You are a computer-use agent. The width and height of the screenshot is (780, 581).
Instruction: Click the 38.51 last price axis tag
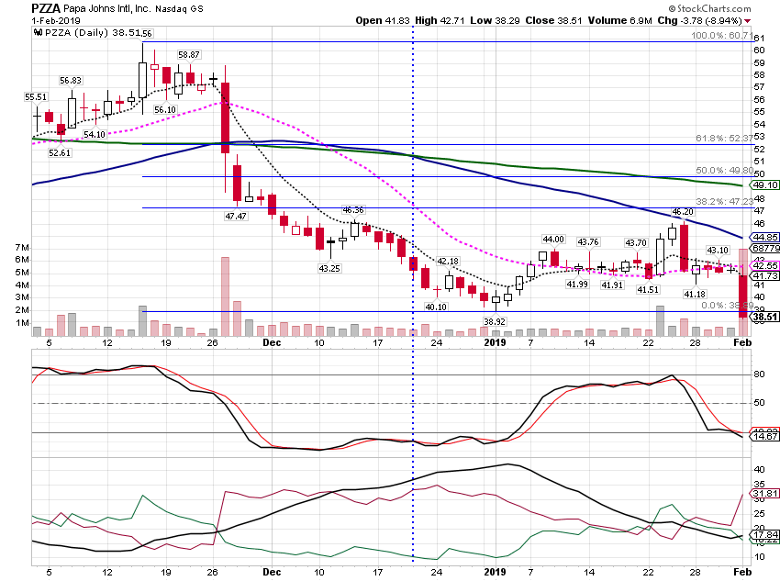tap(764, 317)
